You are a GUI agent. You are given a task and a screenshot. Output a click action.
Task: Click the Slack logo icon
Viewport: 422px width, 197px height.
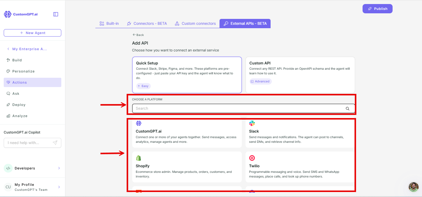[x=252, y=123]
